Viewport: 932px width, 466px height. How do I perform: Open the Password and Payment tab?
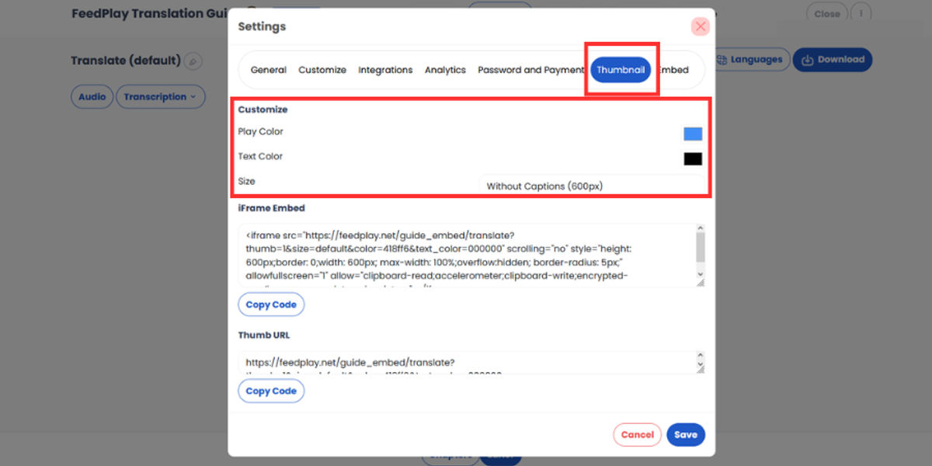530,70
